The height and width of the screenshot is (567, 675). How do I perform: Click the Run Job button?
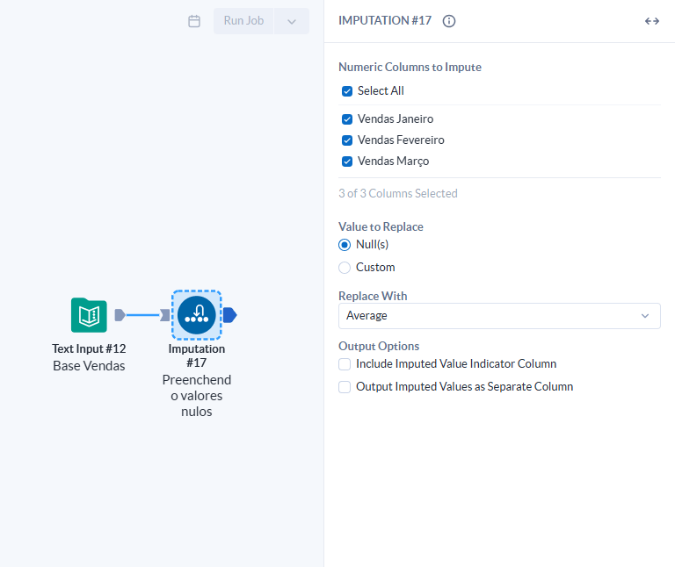243,21
